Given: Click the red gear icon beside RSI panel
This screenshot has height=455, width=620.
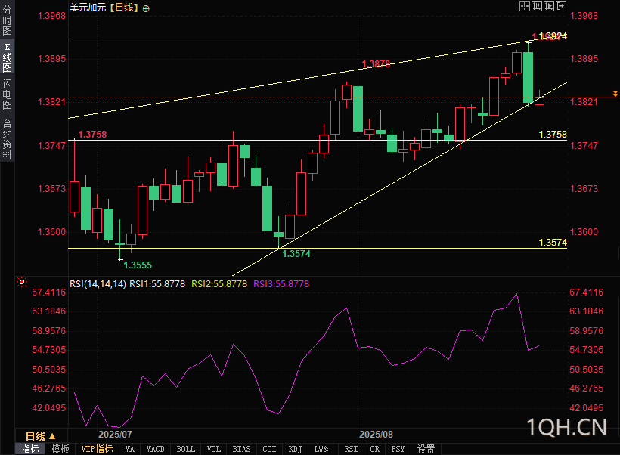Looking at the screenshot, I should pos(23,283).
